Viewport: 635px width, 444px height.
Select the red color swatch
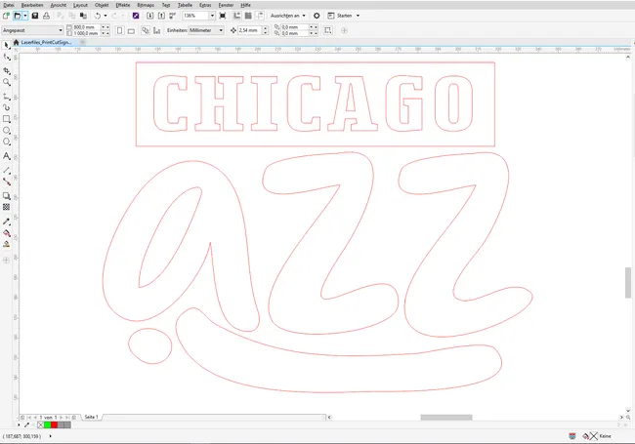(x=54, y=425)
